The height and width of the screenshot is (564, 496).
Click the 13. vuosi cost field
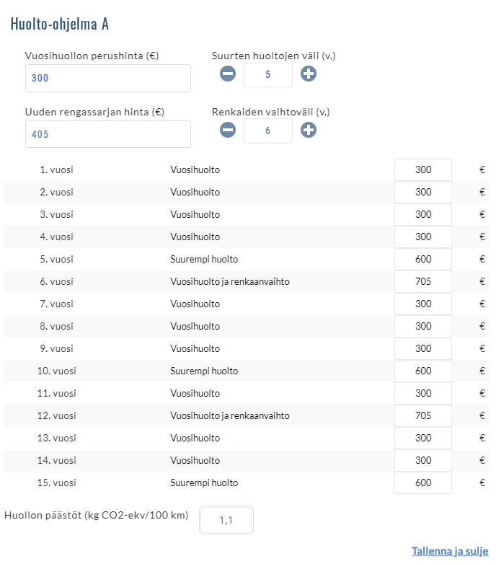[423, 439]
